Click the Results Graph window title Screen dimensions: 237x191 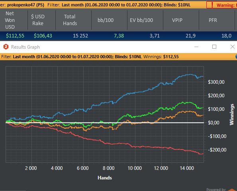click(x=25, y=47)
